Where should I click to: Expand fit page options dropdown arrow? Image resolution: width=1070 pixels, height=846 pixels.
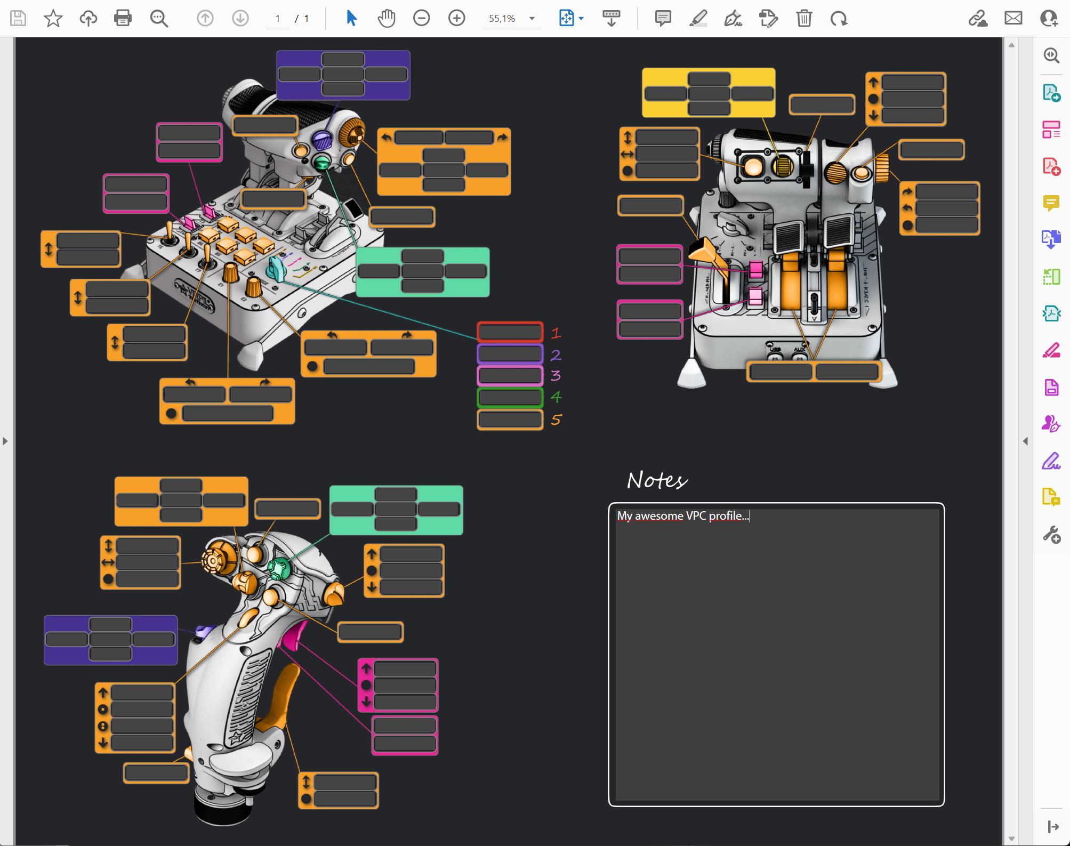point(581,19)
